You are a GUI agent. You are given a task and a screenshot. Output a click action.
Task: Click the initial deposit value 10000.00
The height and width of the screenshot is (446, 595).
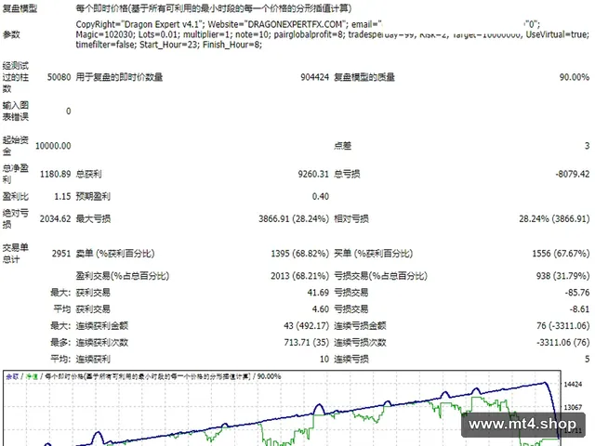click(x=53, y=146)
